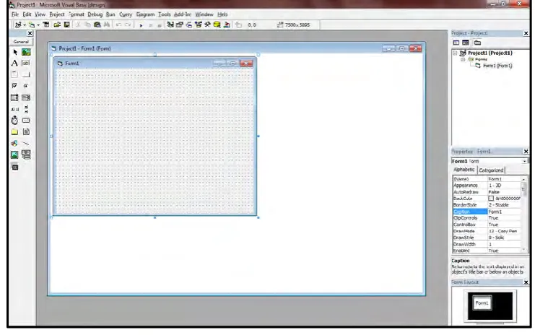Open the Tools menu
This screenshot has height=335, width=535.
coord(164,14)
